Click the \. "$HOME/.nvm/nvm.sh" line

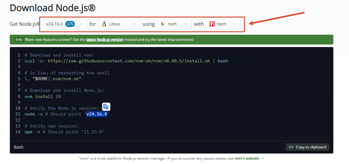point(53,79)
